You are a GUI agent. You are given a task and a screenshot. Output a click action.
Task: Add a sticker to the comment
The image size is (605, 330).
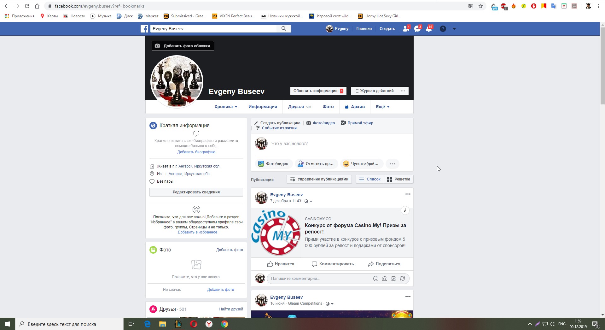coord(402,279)
